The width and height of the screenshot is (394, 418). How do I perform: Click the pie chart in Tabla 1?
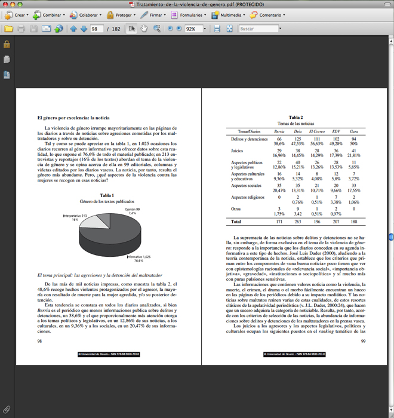click(x=110, y=235)
